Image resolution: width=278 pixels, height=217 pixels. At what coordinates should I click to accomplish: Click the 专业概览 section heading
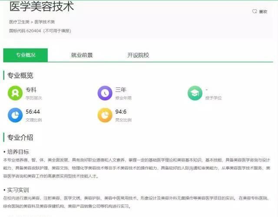20,75
